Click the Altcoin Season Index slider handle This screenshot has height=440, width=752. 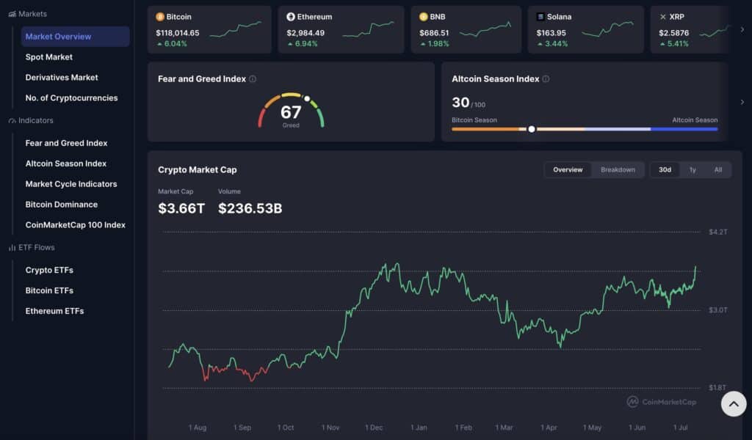(532, 129)
